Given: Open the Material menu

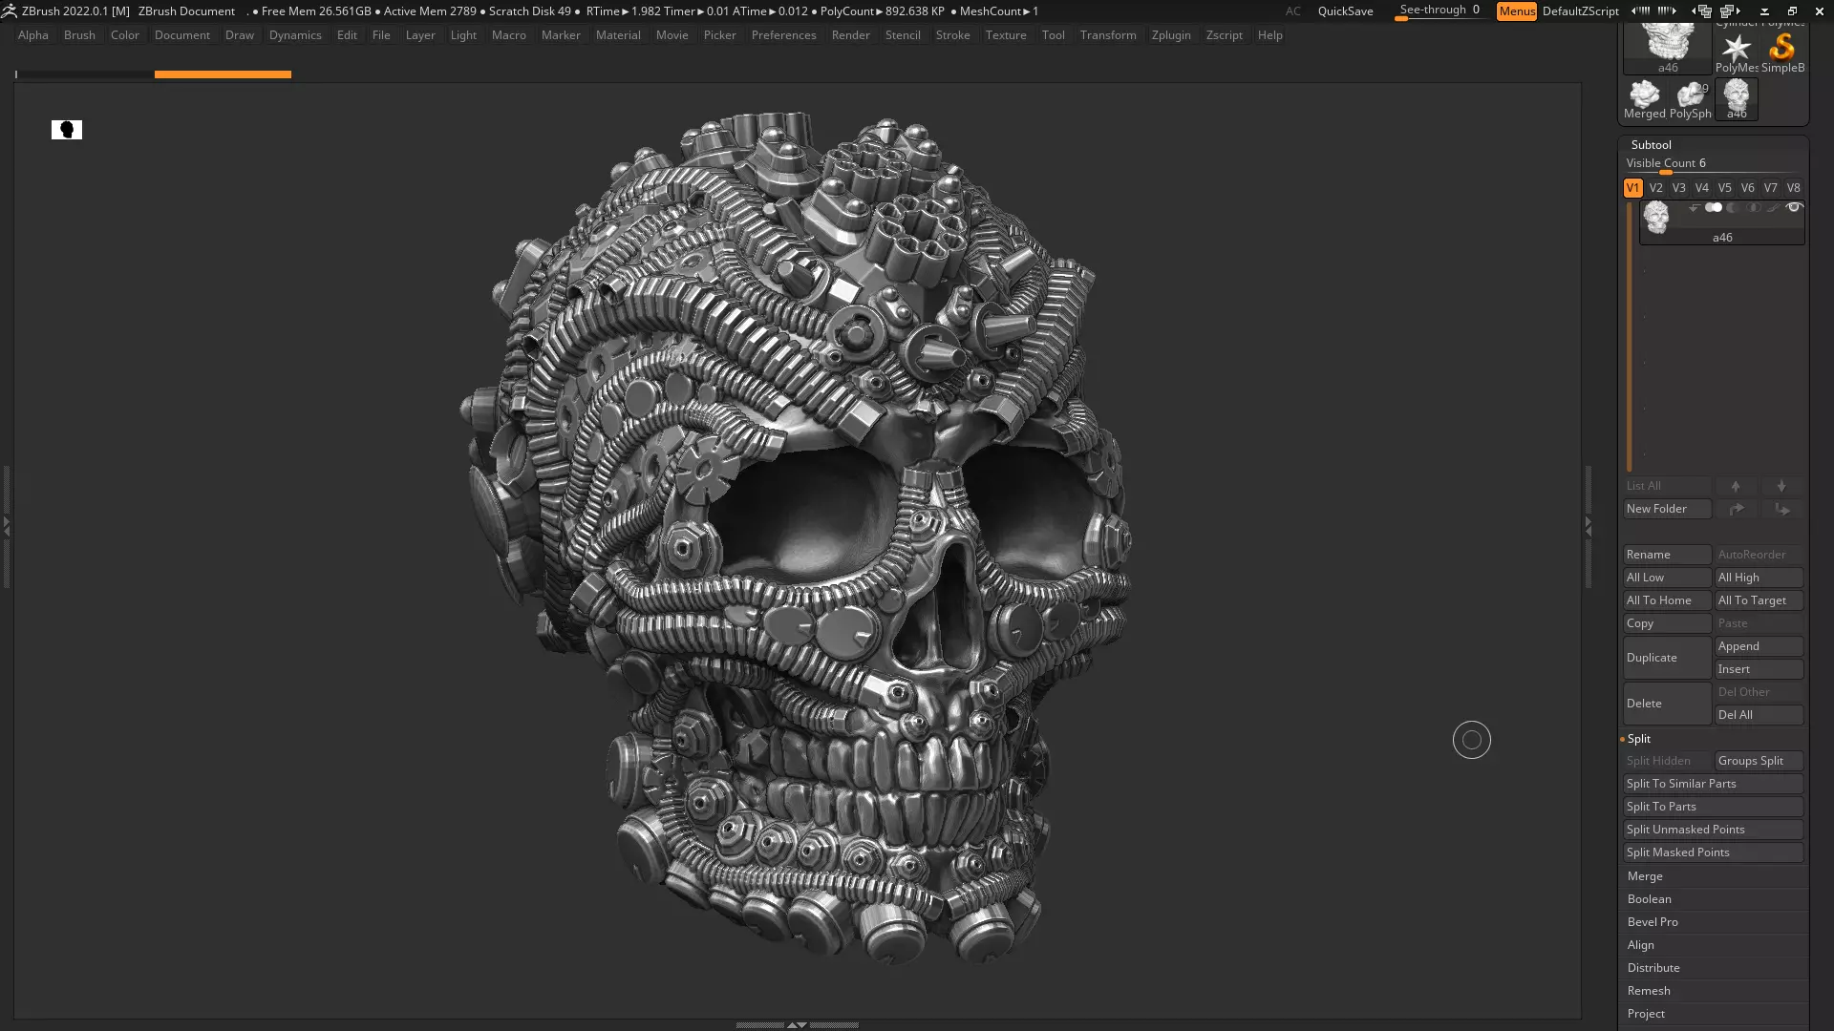Looking at the screenshot, I should pyautogui.click(x=618, y=35).
